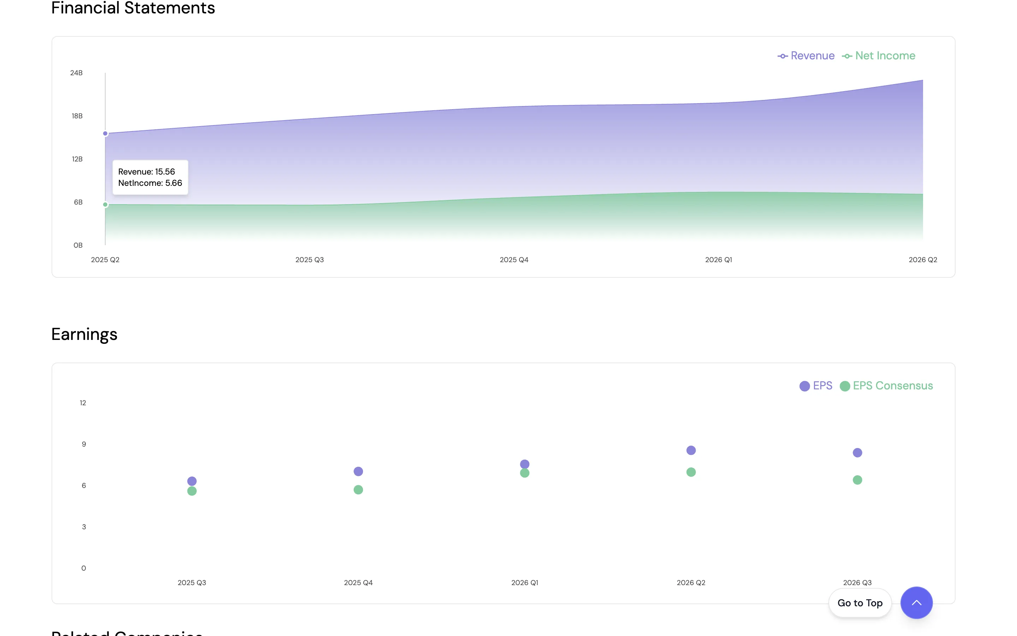Click the Revenue data point at 2025 Q2
The width and height of the screenshot is (1017, 636).
[105, 133]
